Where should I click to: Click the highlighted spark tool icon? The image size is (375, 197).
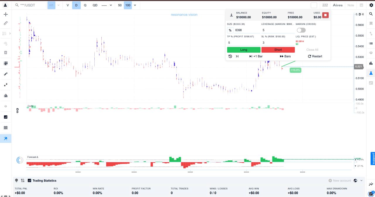click(x=6, y=138)
